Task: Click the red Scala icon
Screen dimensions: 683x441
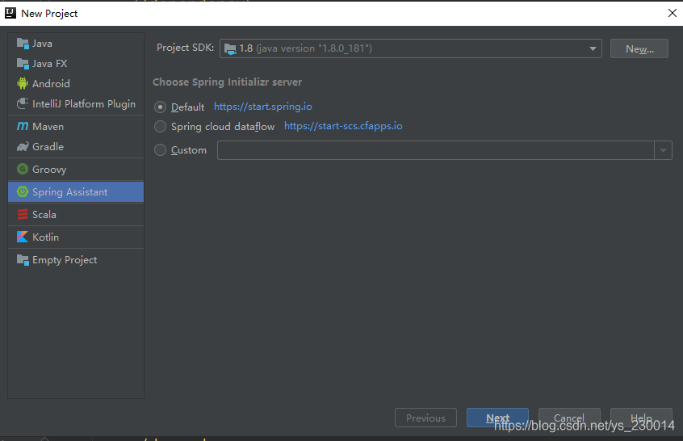Action: click(x=23, y=214)
